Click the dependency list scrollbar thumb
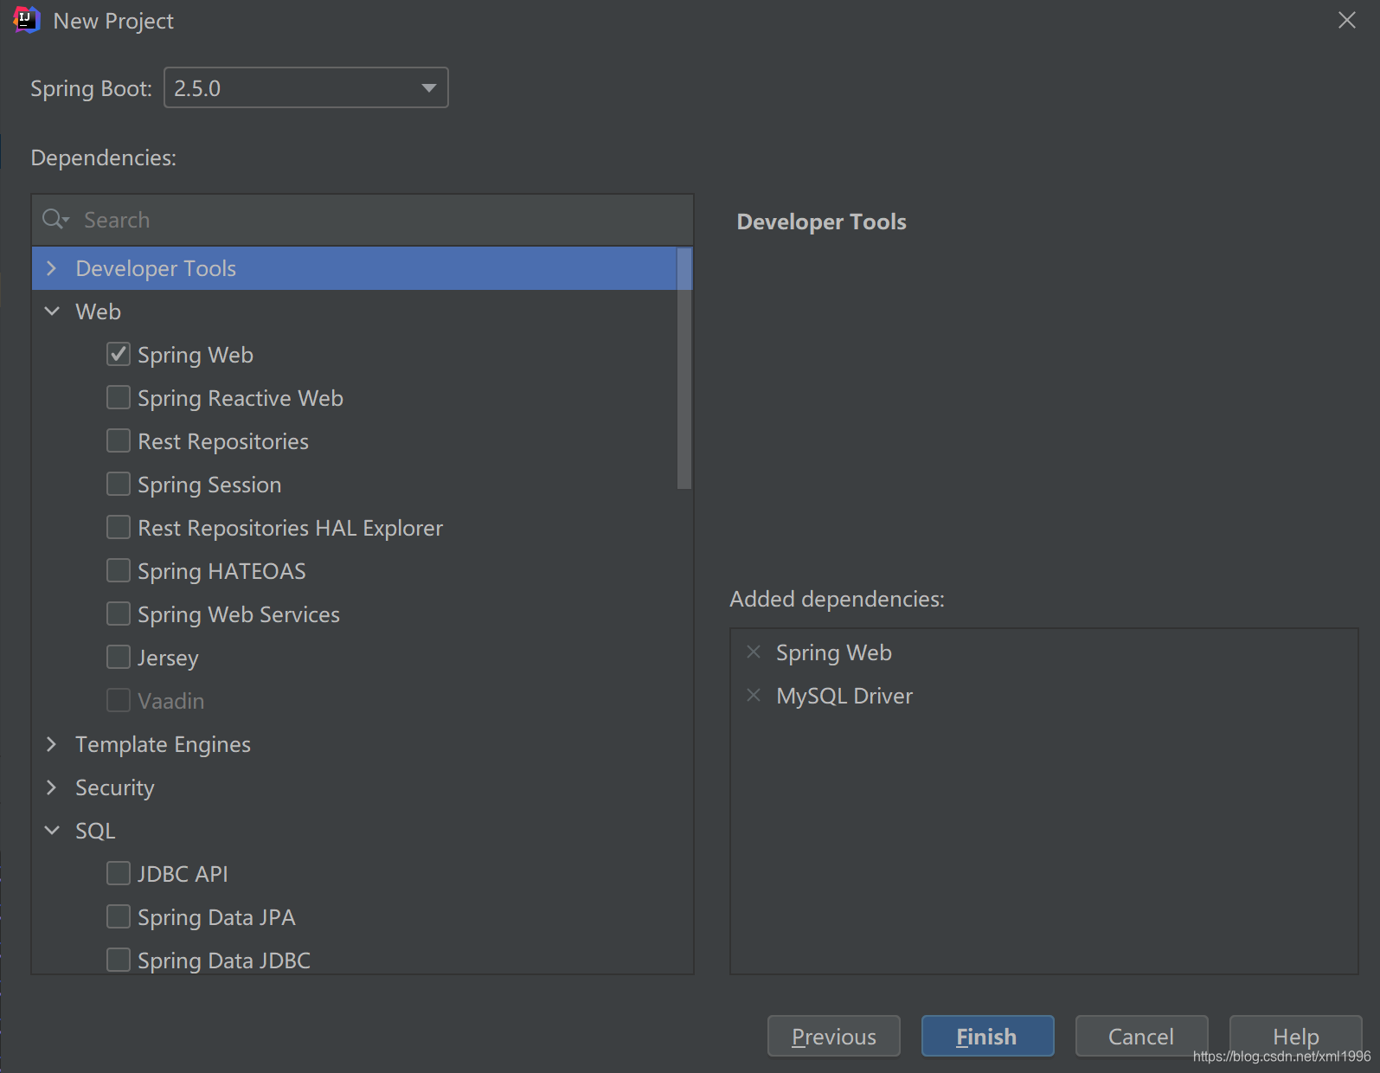1380x1073 pixels. click(684, 369)
